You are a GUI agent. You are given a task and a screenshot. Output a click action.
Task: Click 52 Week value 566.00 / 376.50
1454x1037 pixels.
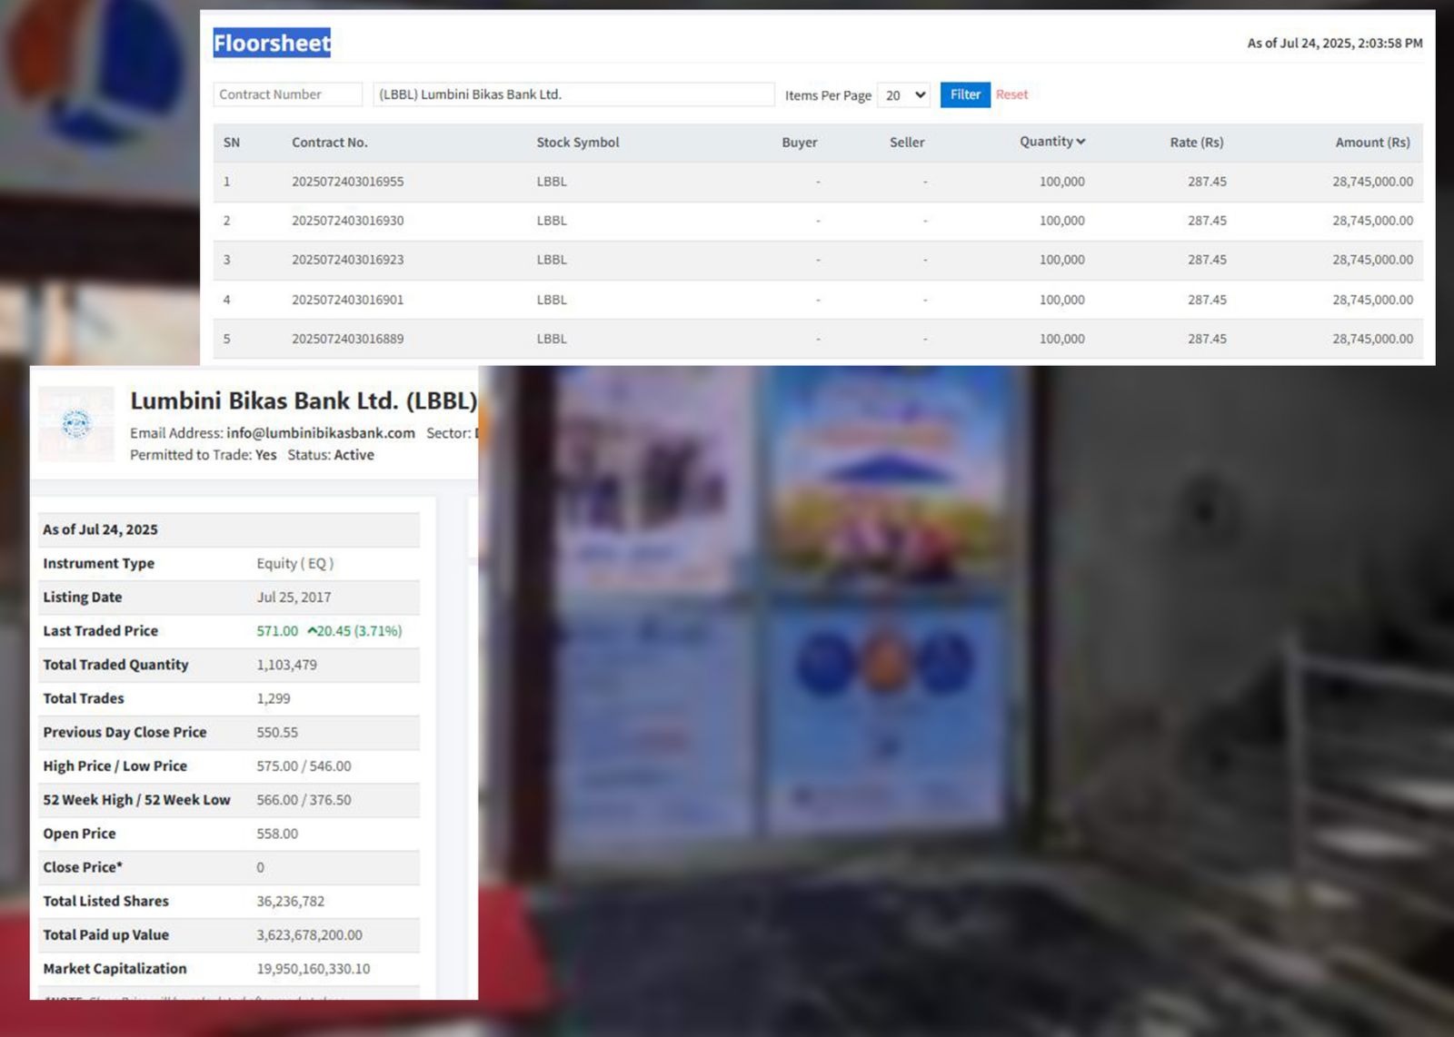pos(304,800)
